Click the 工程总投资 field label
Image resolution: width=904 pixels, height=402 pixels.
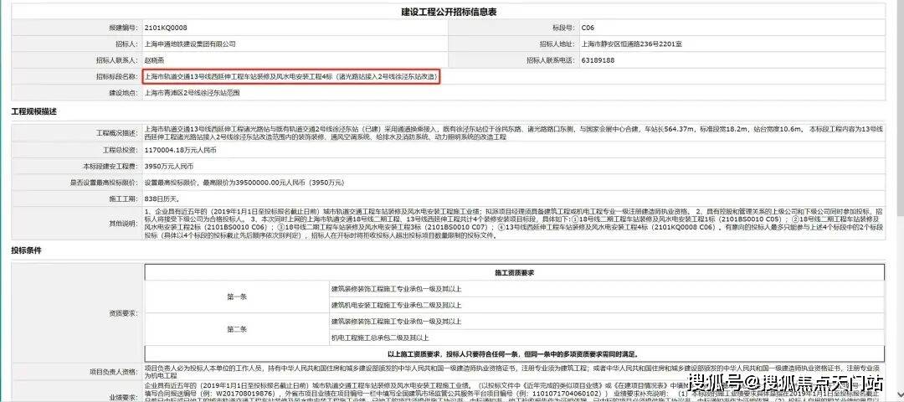(x=120, y=150)
